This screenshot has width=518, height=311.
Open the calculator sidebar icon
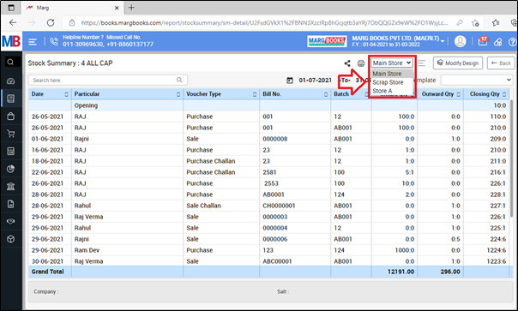[10, 151]
